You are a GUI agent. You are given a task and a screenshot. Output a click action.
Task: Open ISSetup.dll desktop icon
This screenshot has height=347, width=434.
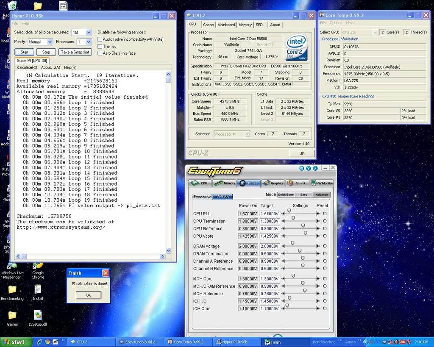[x=38, y=318]
